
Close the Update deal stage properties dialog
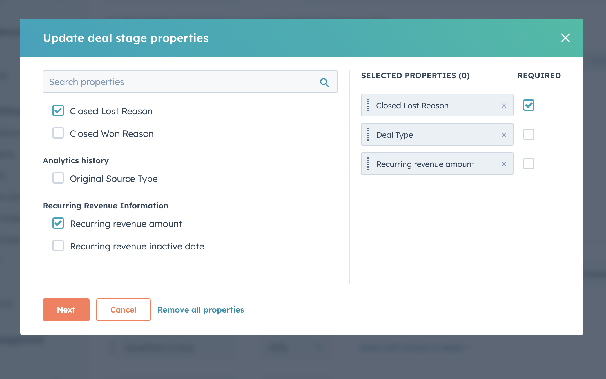pyautogui.click(x=565, y=38)
